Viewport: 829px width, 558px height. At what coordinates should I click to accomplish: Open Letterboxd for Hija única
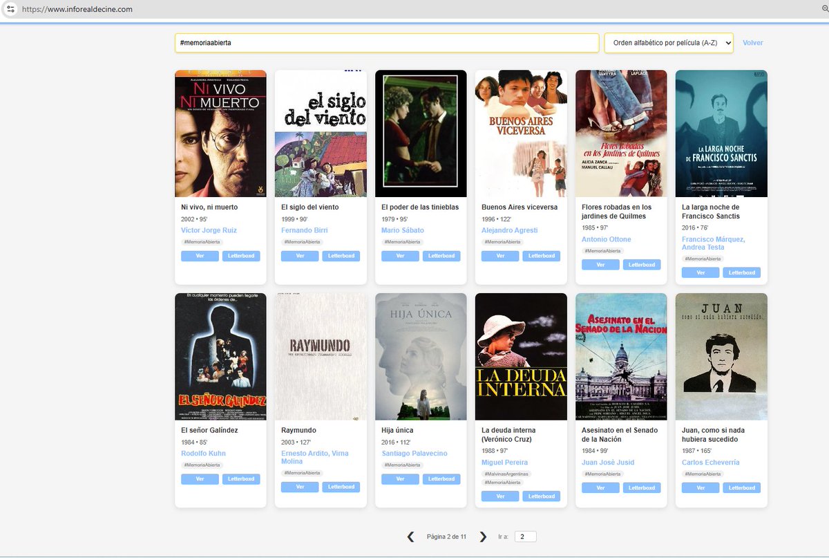click(441, 479)
